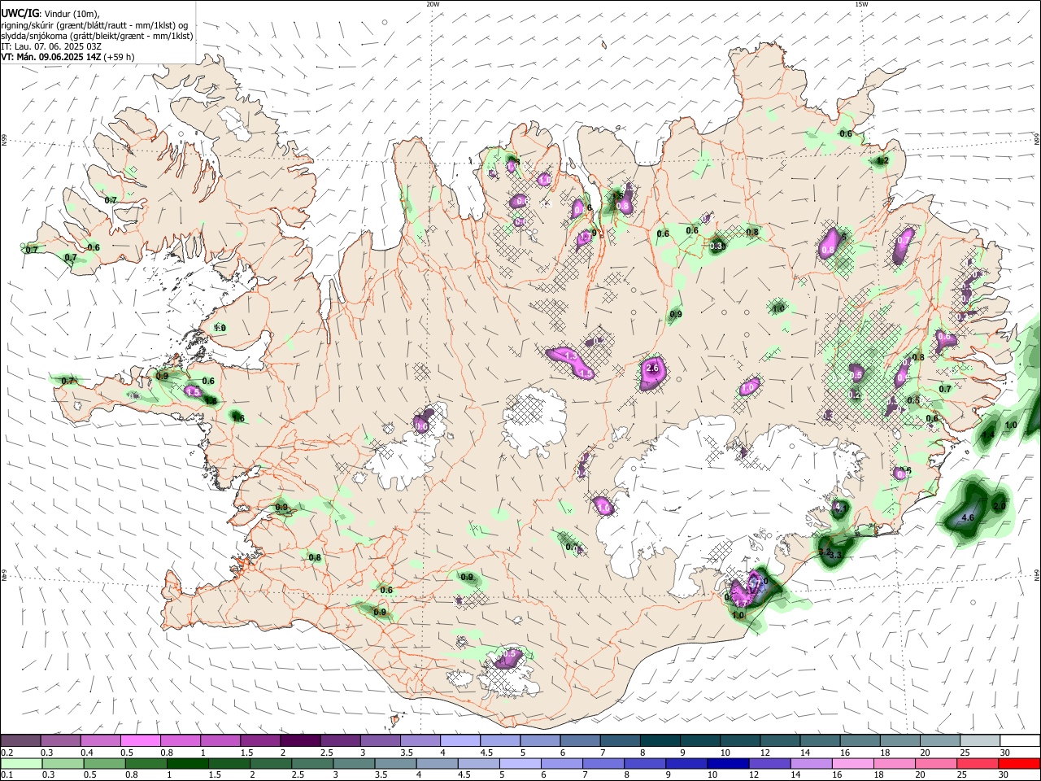Select the dark teal top-row swatch at 8

659,741
